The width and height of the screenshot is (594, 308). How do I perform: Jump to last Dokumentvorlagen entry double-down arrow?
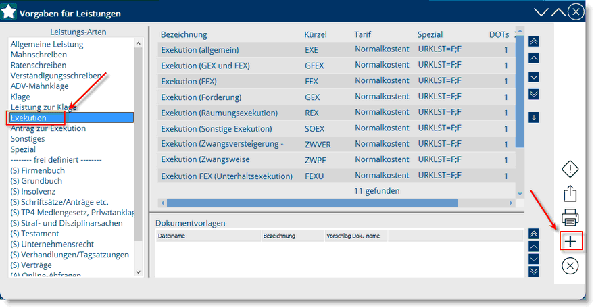pyautogui.click(x=534, y=272)
